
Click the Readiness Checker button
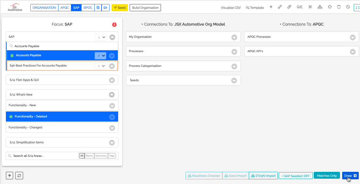click(204, 176)
